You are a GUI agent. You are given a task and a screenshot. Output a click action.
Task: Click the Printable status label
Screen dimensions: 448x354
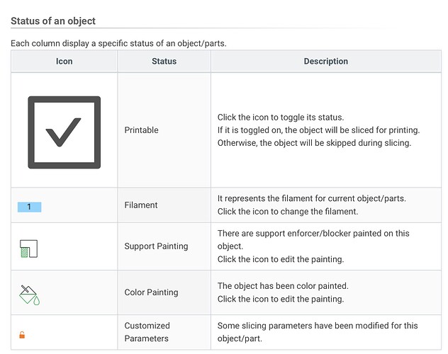point(142,130)
